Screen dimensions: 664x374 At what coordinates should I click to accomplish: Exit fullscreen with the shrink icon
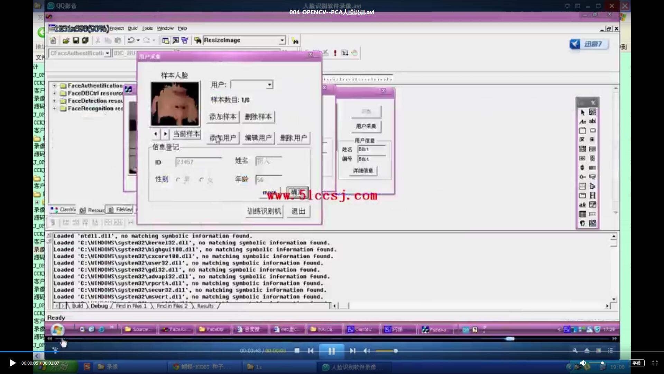(x=655, y=363)
